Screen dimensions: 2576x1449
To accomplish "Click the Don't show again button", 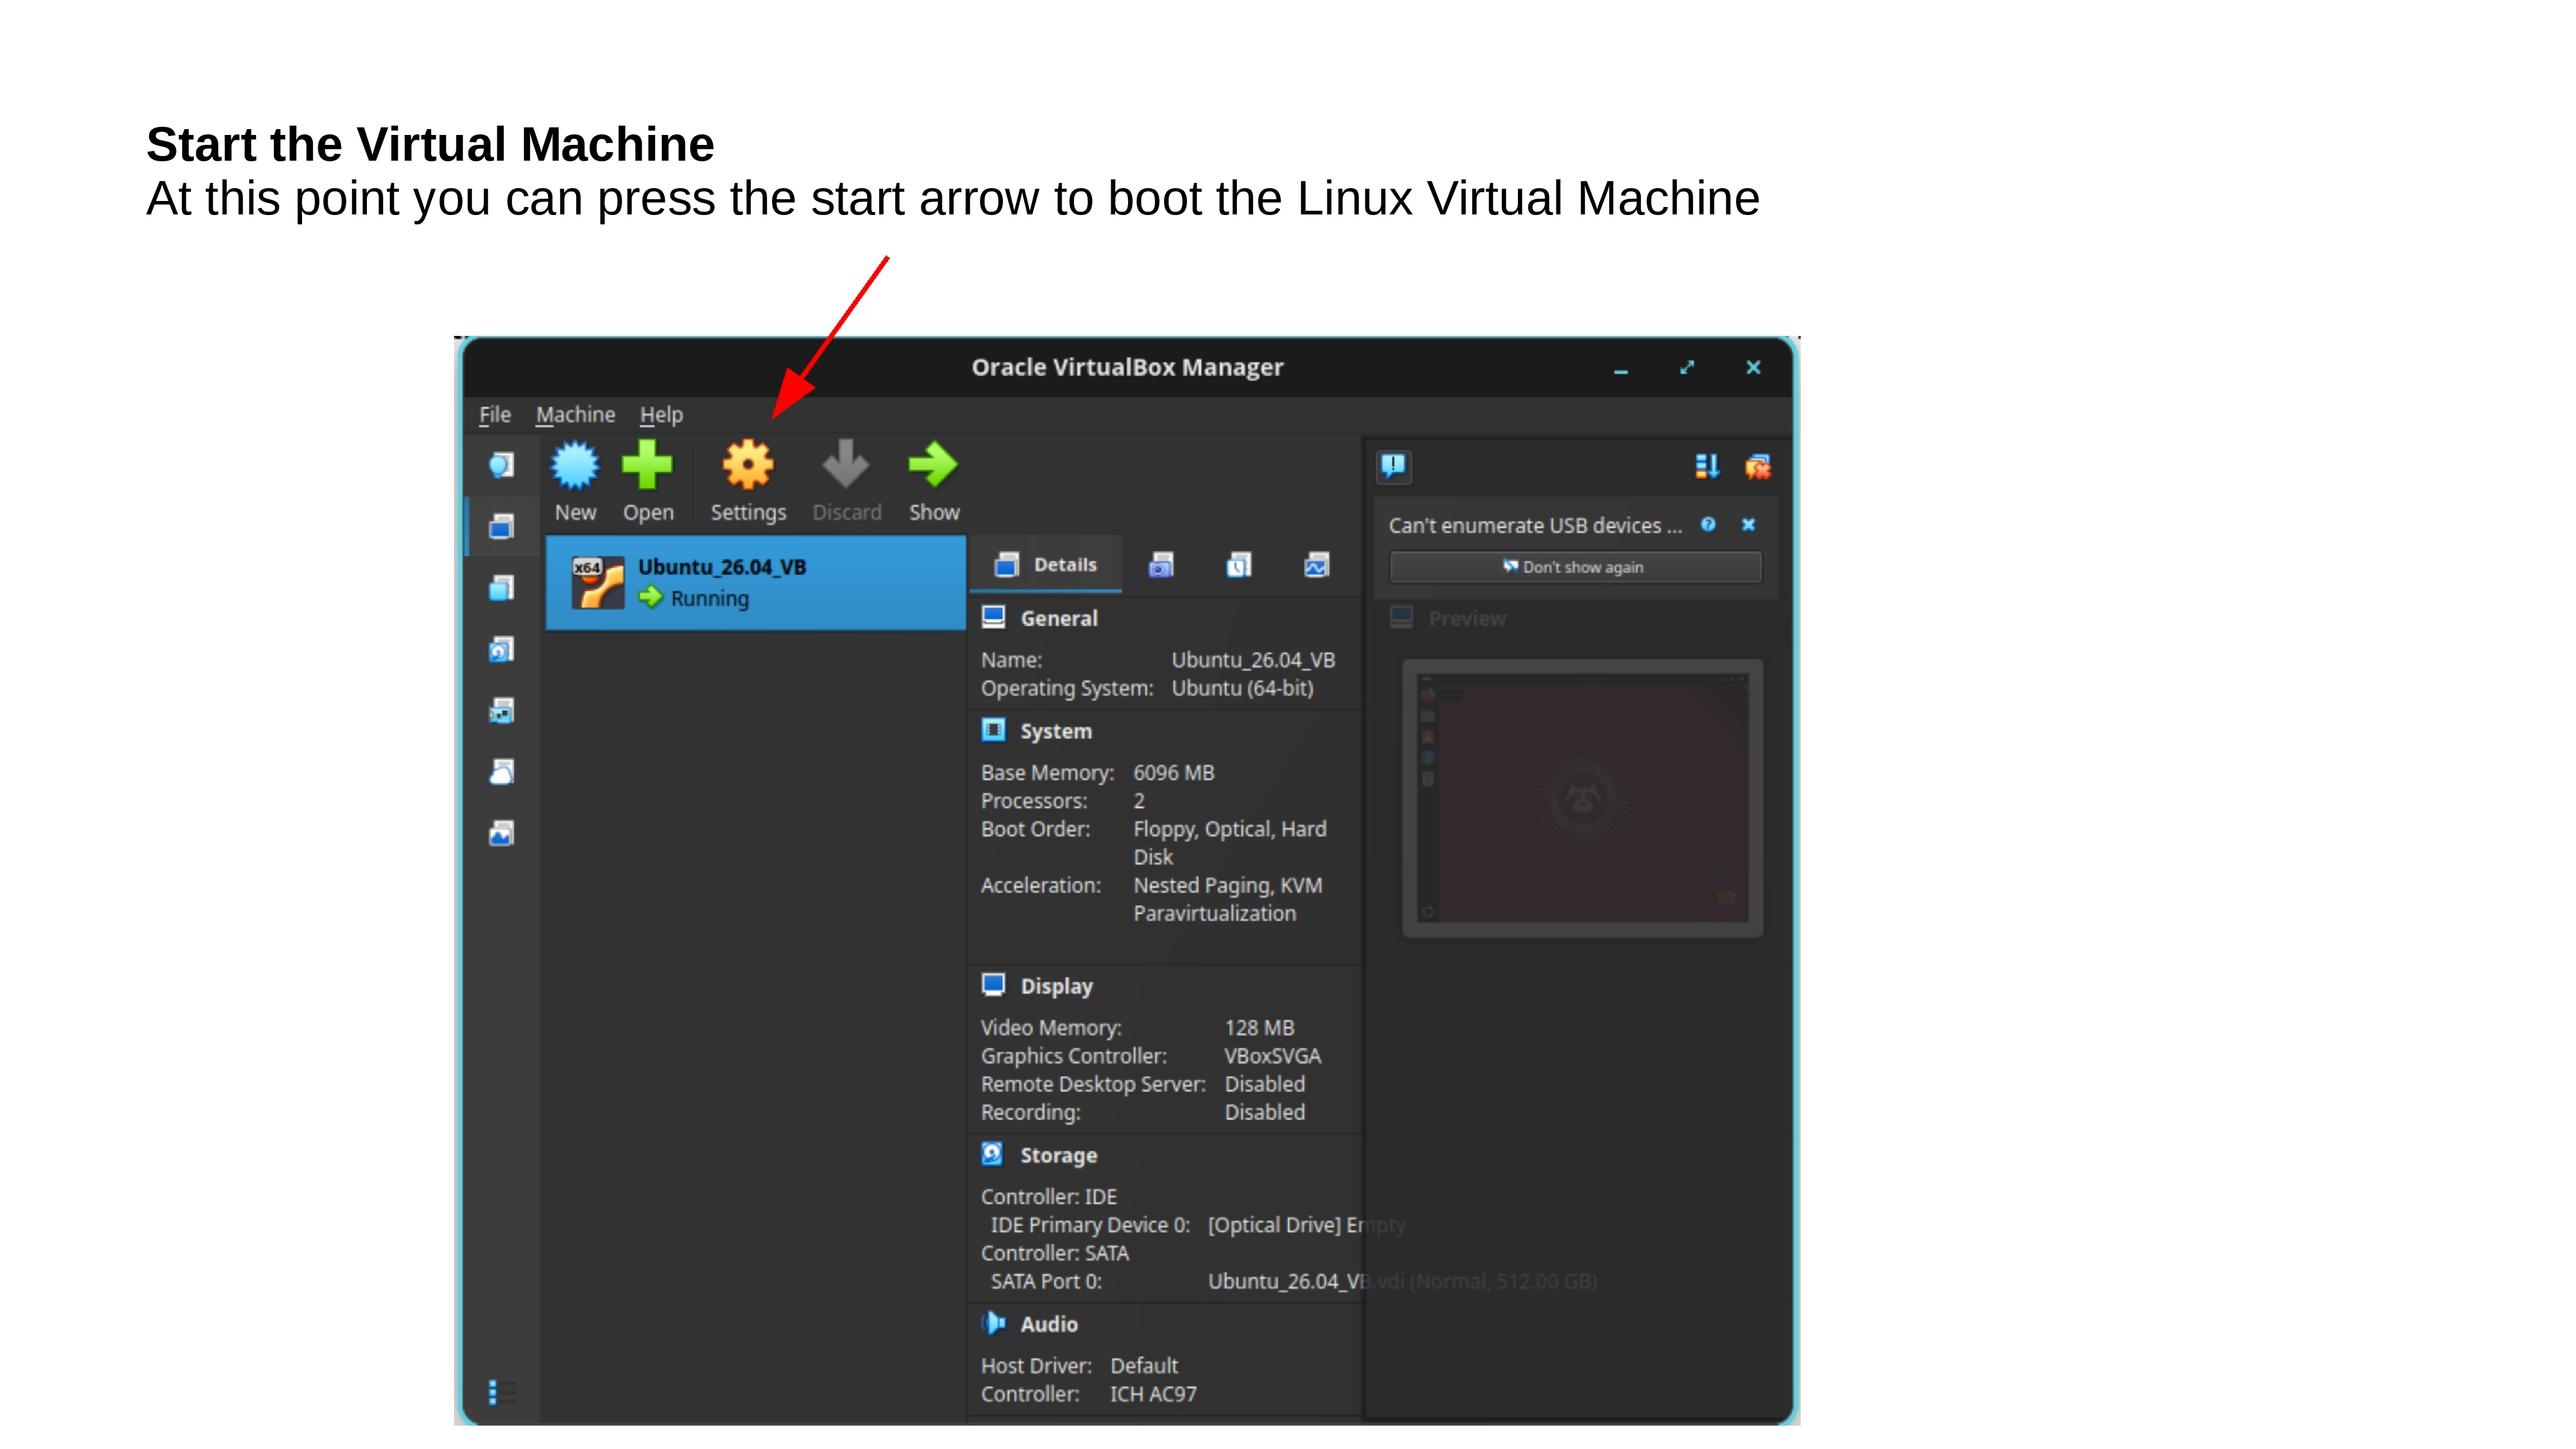I will point(1575,567).
